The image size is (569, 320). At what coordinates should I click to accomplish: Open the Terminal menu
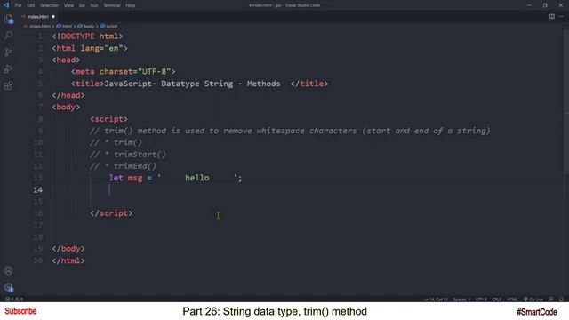(112, 5)
